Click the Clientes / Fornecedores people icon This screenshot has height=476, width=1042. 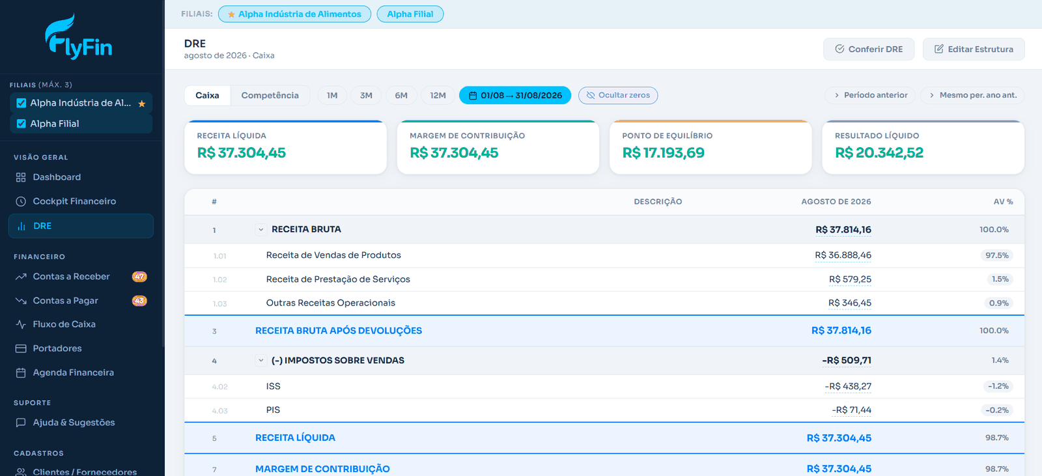[x=21, y=471]
